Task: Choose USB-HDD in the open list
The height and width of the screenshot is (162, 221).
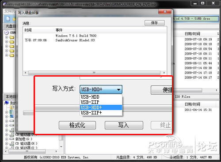Action: click(101, 97)
